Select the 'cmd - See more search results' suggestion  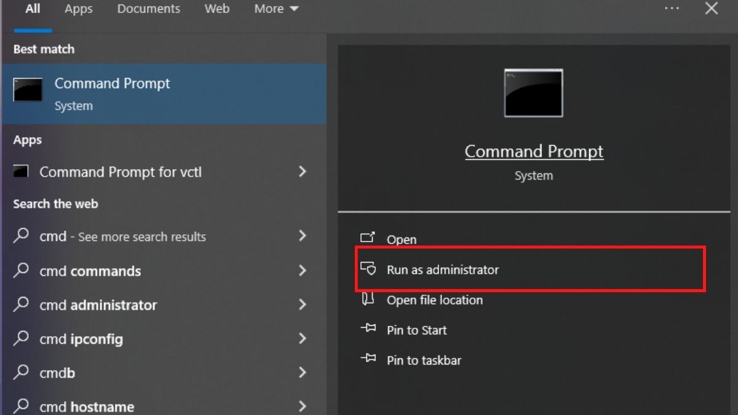164,236
